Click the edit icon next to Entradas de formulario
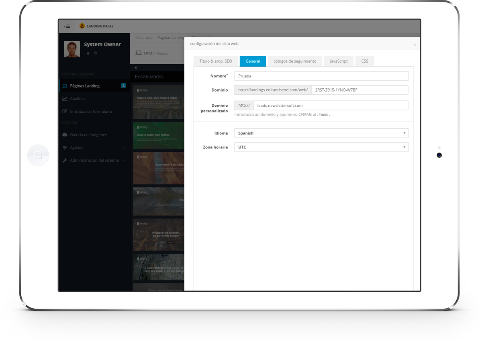 pyautogui.click(x=65, y=112)
